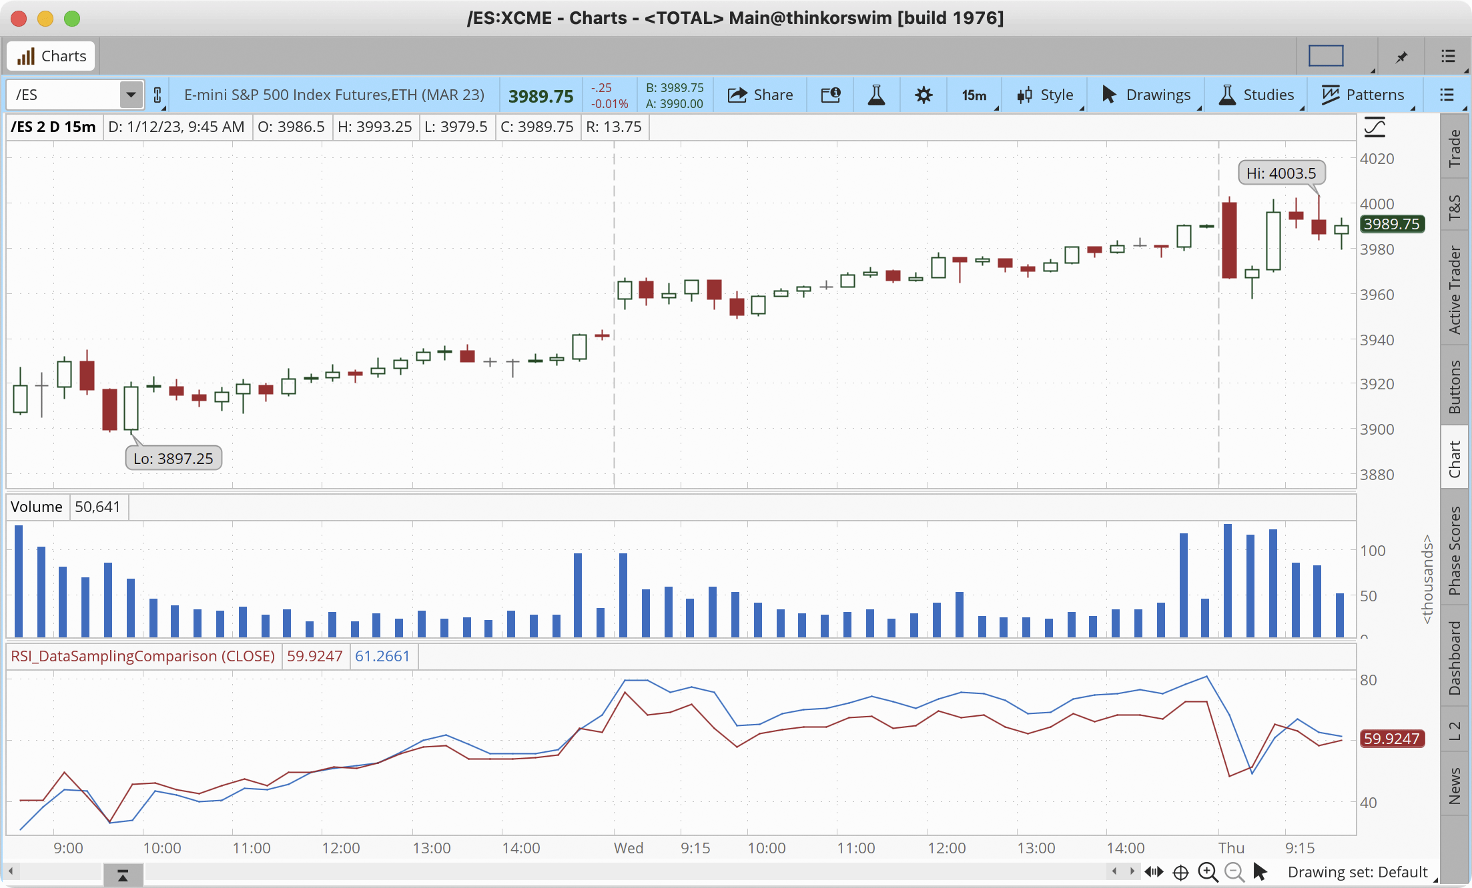
Task: Switch to the Buttons sidebar tab
Action: click(1455, 387)
